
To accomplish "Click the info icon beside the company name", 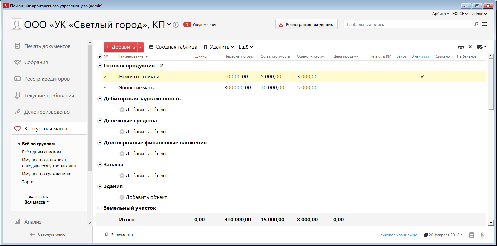I will point(176,25).
